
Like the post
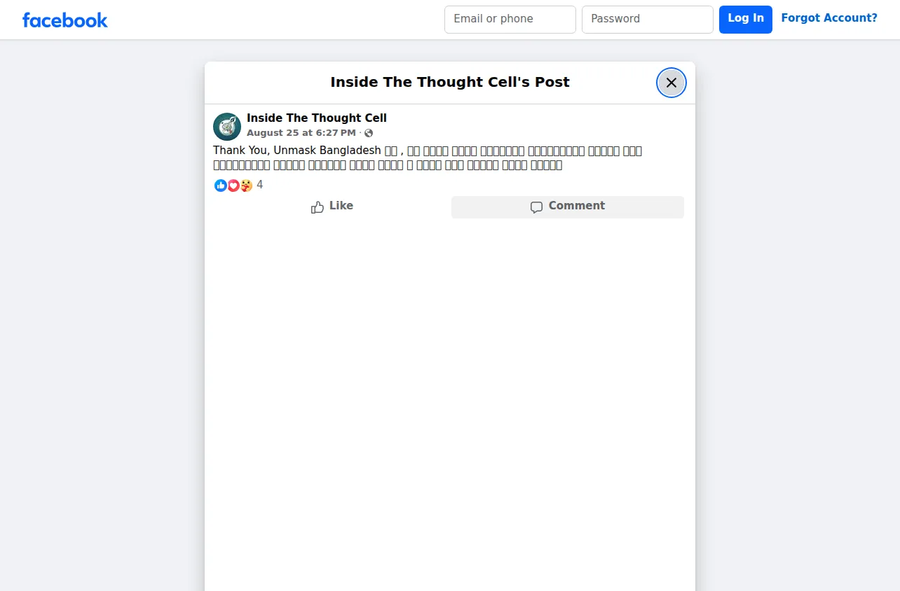332,207
